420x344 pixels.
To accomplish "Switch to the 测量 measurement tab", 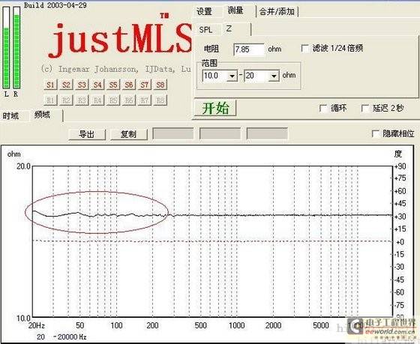I will [235, 10].
